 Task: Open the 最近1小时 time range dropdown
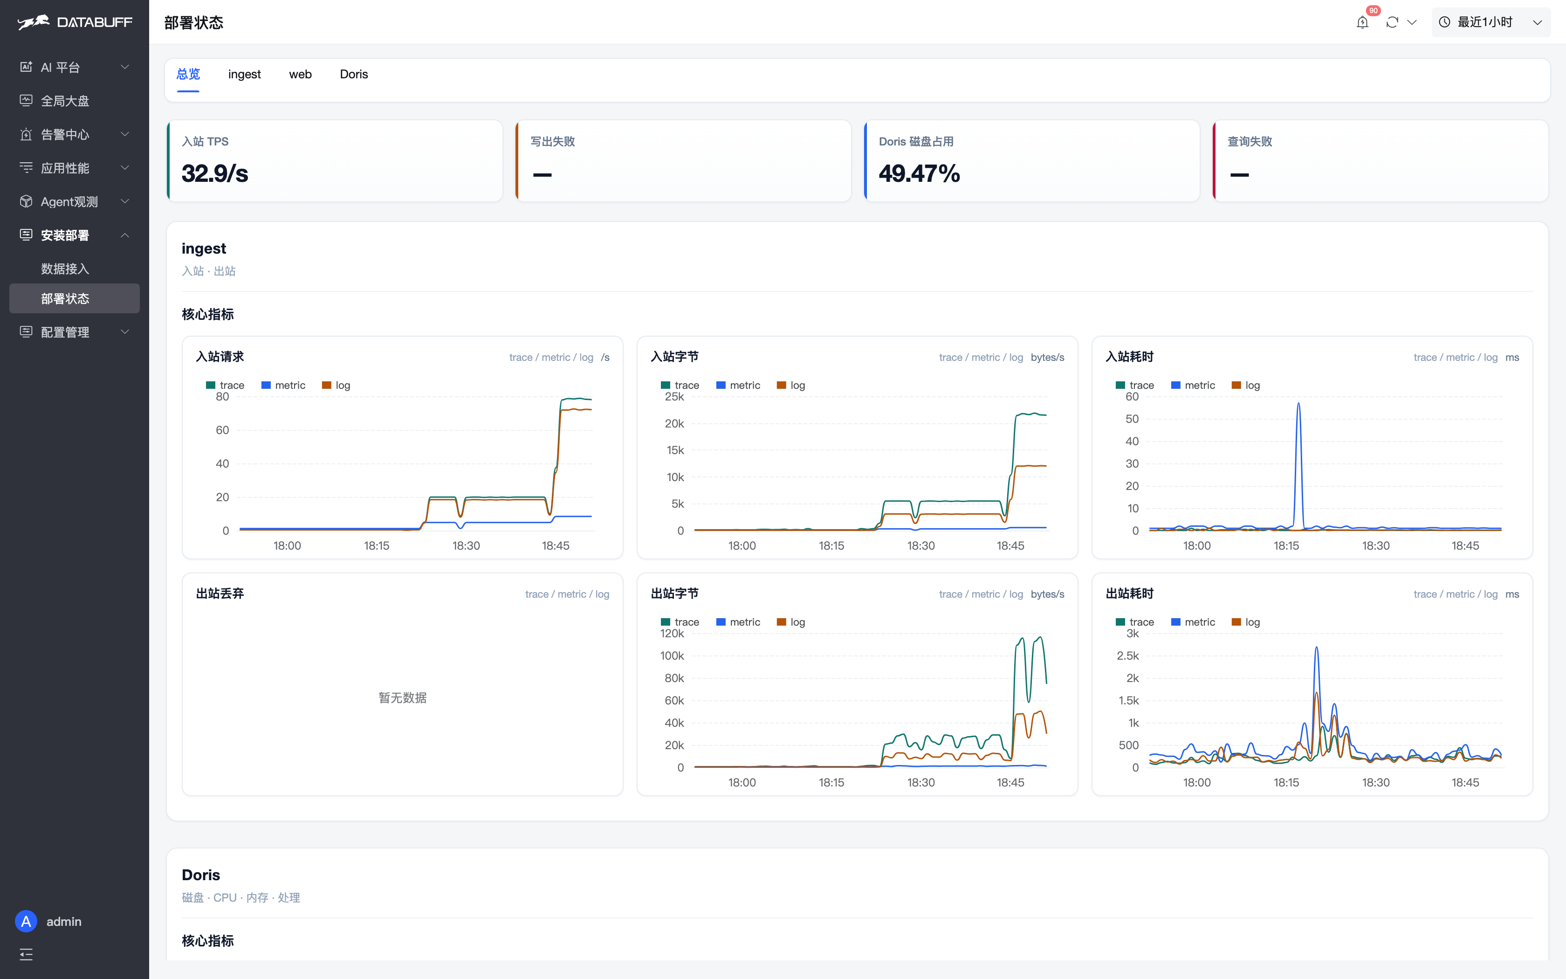[x=1491, y=23]
